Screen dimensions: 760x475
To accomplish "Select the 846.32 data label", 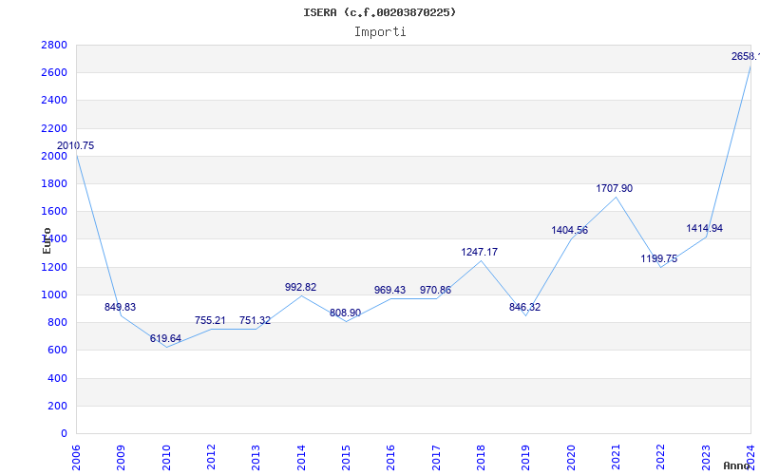I will click(x=524, y=307).
